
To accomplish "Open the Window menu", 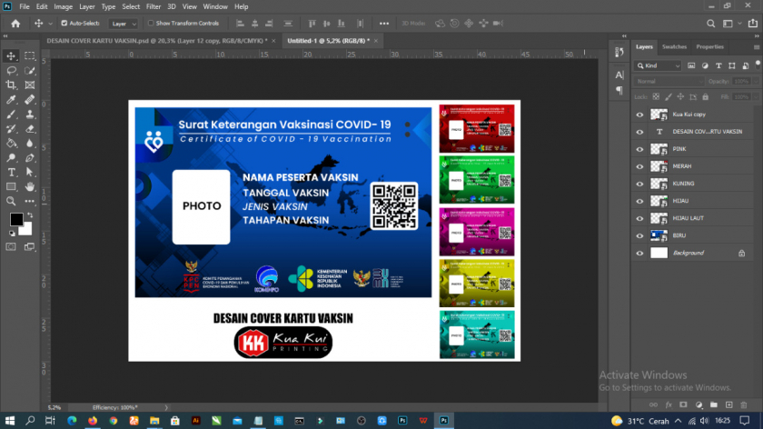I will tap(215, 7).
